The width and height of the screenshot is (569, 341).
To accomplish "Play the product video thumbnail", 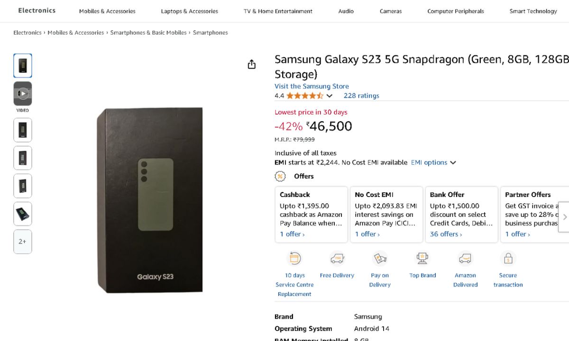I will click(x=23, y=94).
